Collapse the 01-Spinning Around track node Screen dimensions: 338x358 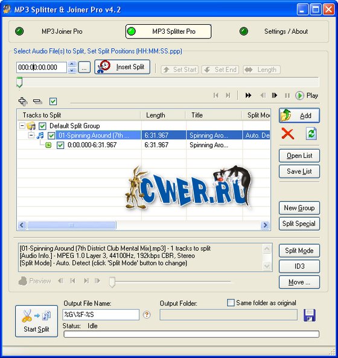coord(31,135)
